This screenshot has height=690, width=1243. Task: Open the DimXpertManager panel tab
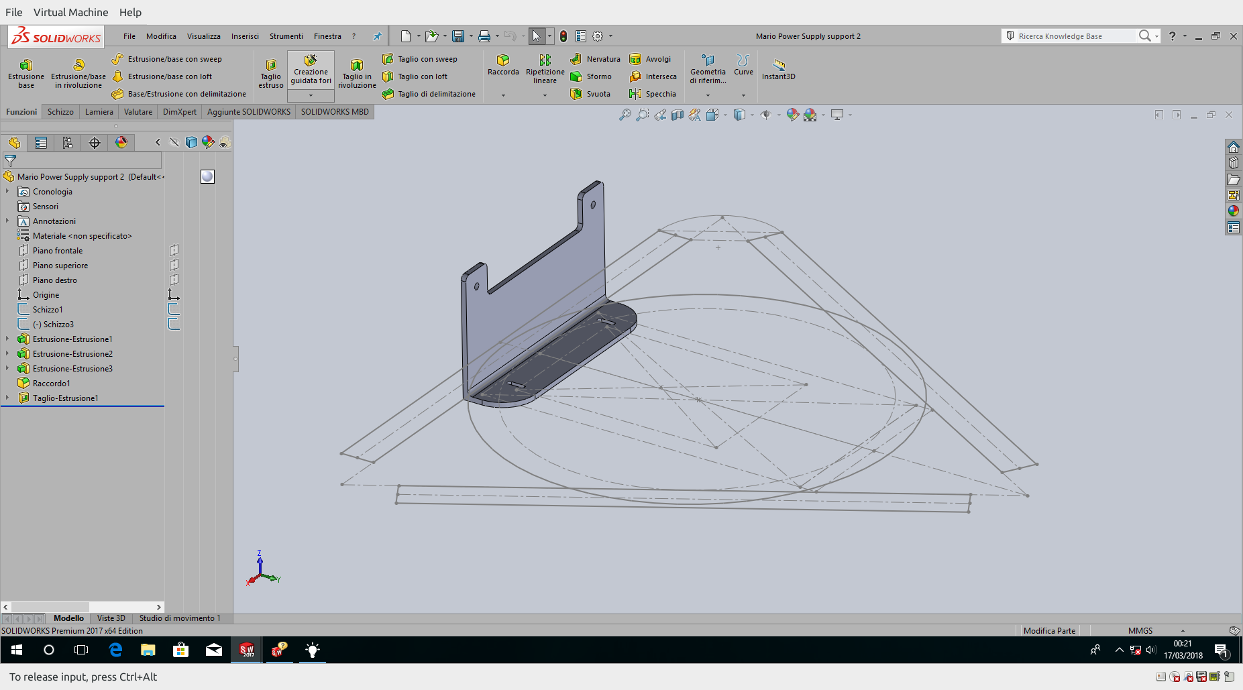point(95,143)
